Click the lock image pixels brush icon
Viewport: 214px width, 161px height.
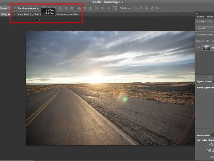pyautogui.click(x=212, y=41)
